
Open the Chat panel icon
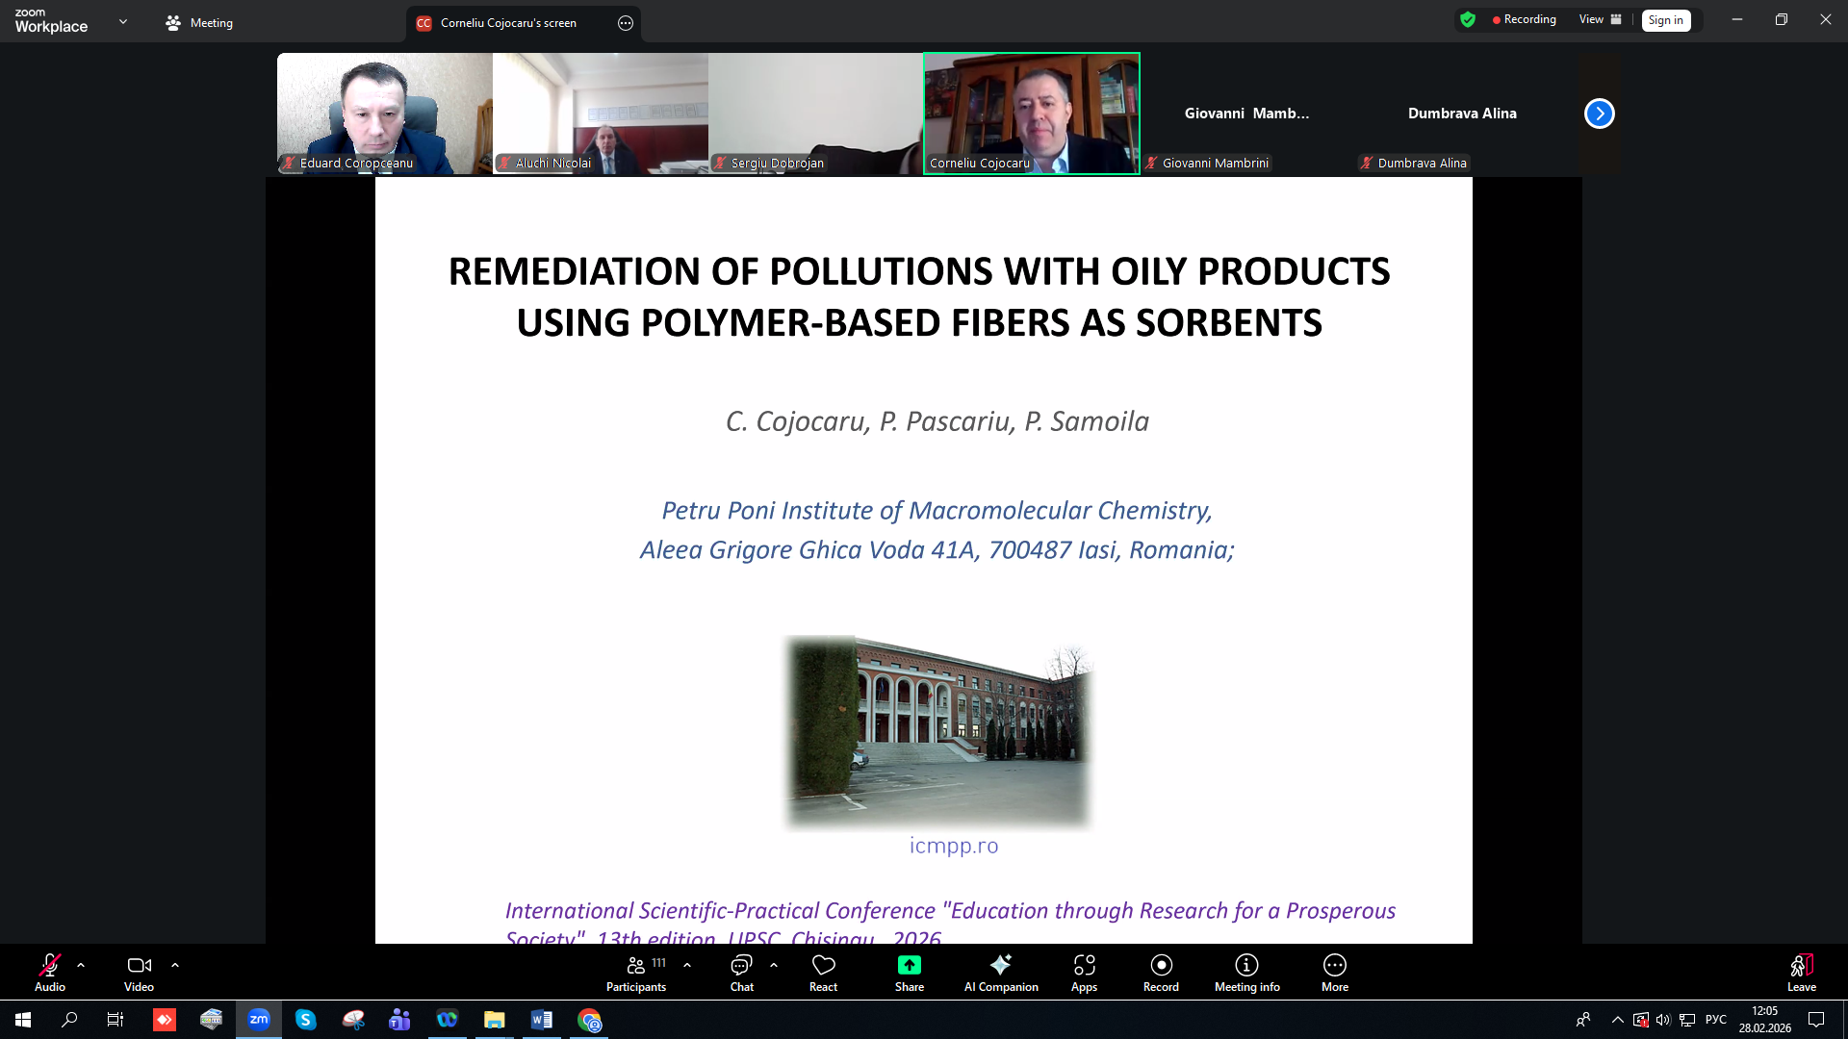click(x=741, y=965)
